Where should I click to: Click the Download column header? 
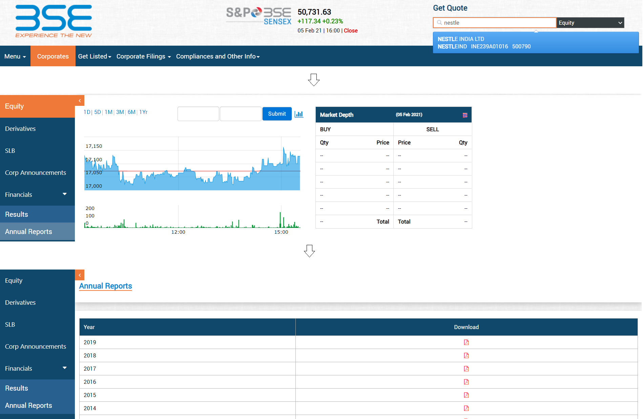[466, 327]
